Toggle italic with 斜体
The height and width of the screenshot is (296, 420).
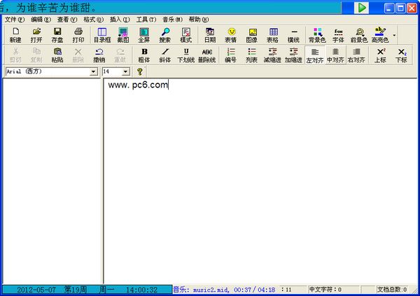pyautogui.click(x=164, y=55)
